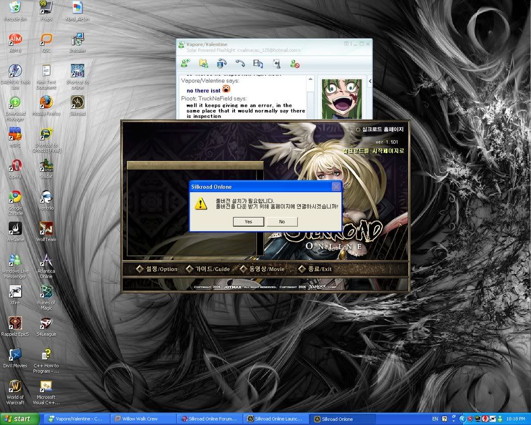Click the Xfire system tray icon

coord(493,419)
